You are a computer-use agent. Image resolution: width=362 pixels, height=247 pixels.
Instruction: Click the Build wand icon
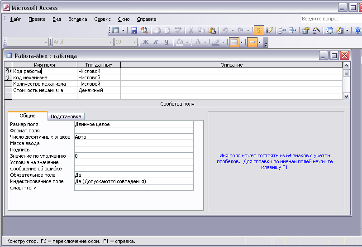316,30
